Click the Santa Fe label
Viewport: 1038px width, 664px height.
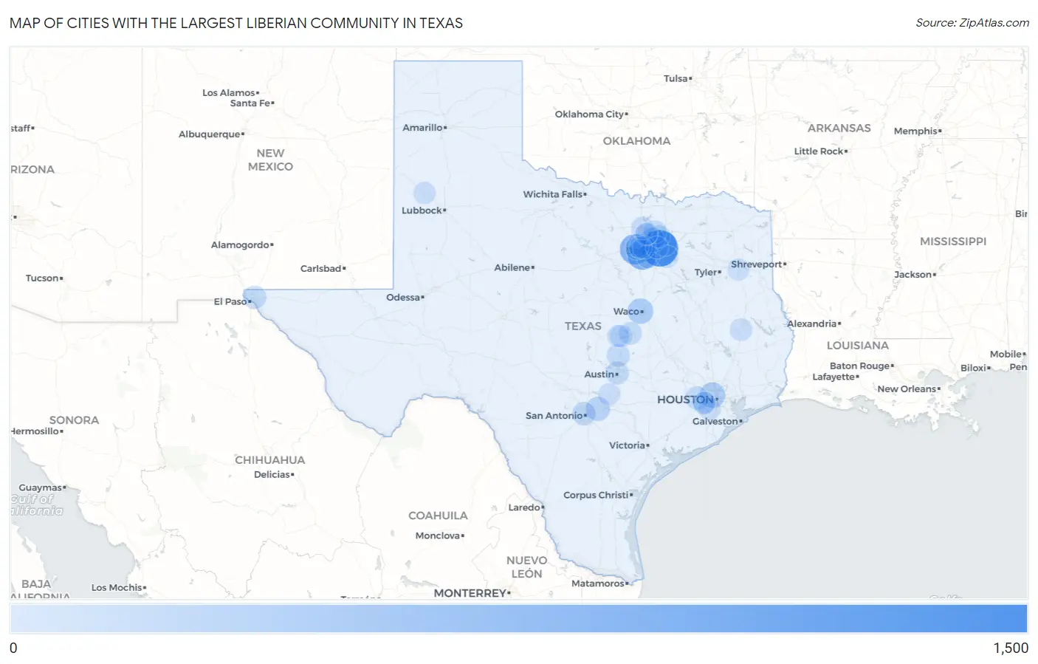[250, 103]
